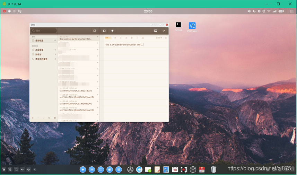Click in the note editor text area

tap(136, 81)
